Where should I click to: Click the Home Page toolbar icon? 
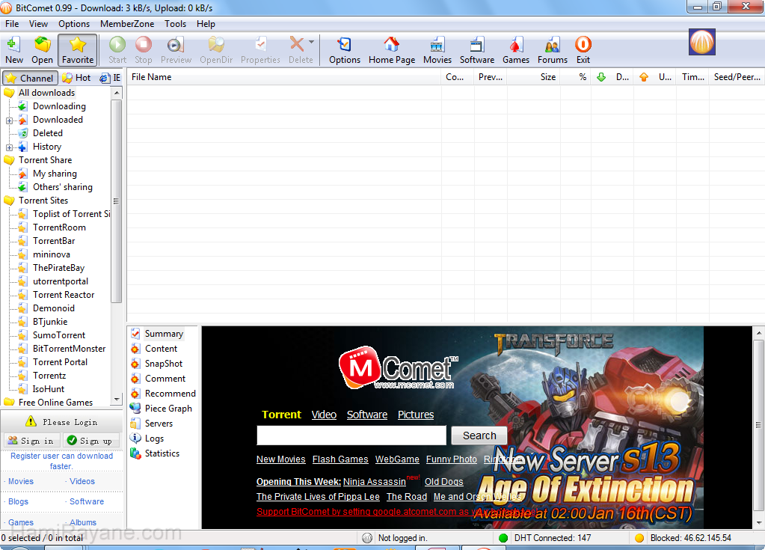pyautogui.click(x=392, y=50)
